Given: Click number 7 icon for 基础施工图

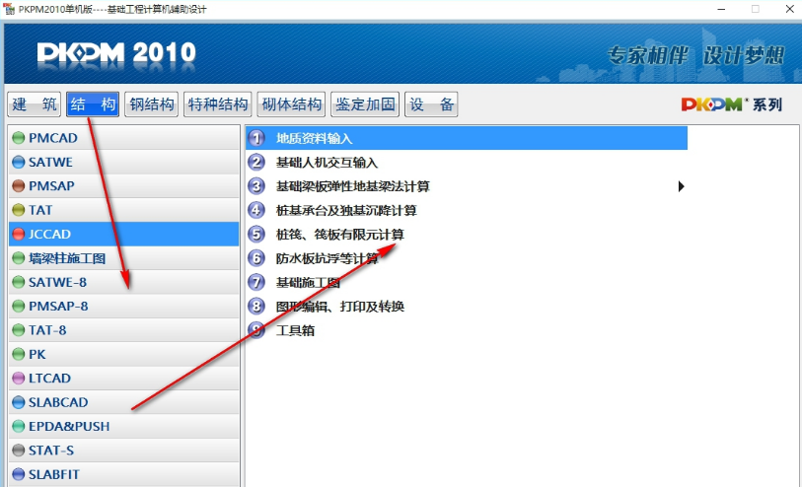Looking at the screenshot, I should 256,282.
